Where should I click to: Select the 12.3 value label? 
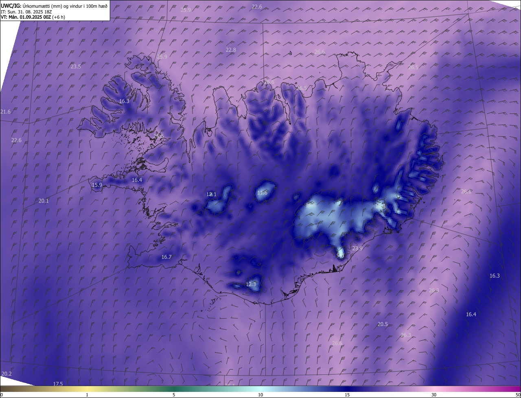tap(251, 284)
